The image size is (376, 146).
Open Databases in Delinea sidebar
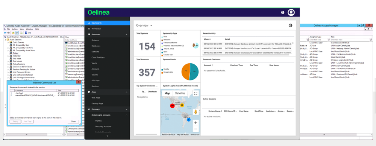coord(96,46)
